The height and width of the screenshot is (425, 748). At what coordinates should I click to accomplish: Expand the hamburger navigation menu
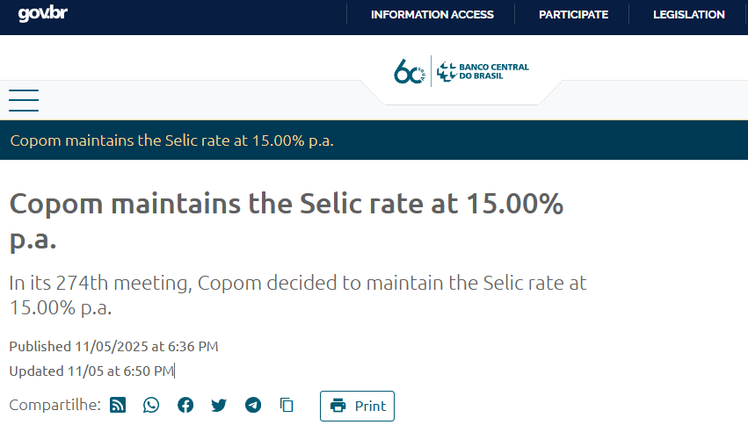[24, 100]
